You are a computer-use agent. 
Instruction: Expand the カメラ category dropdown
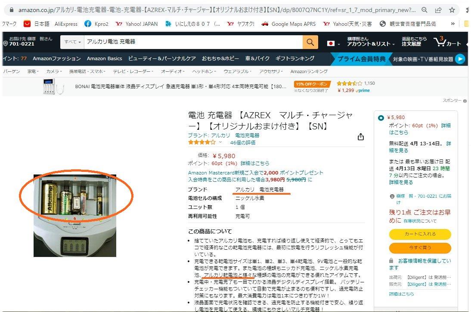54,71
